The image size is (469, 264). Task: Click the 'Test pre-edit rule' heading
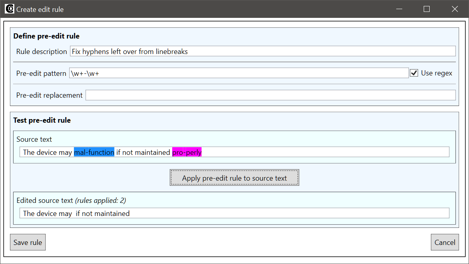click(42, 120)
